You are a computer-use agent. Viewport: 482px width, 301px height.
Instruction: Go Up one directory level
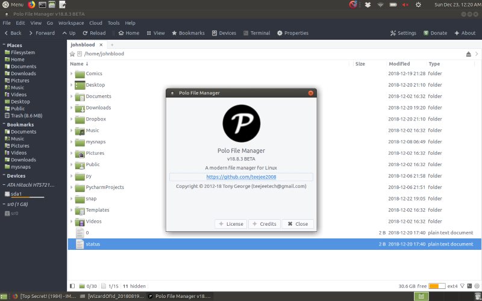point(69,33)
